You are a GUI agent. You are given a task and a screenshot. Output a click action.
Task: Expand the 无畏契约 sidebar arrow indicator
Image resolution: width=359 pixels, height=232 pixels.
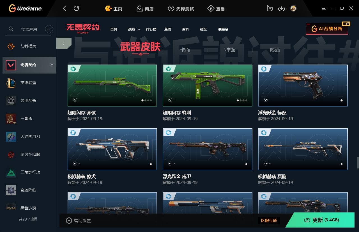coord(52,65)
